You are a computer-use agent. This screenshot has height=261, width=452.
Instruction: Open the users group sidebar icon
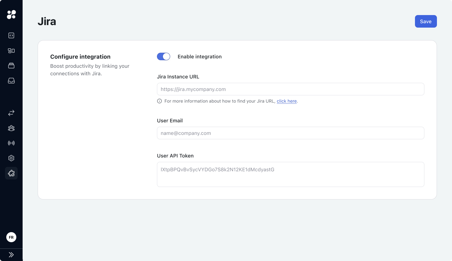11,128
